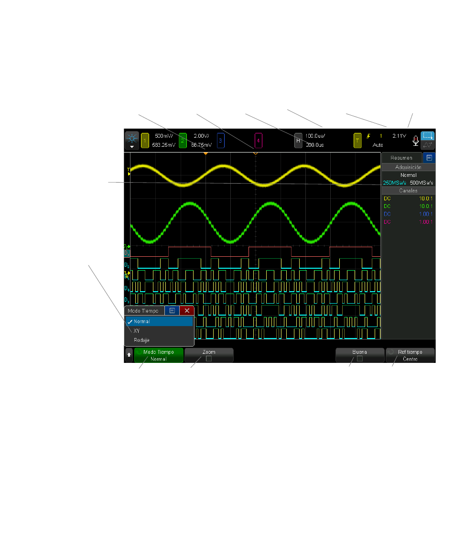The height and width of the screenshot is (557, 454).
Task: Click the Canales section header
Action: click(x=408, y=191)
